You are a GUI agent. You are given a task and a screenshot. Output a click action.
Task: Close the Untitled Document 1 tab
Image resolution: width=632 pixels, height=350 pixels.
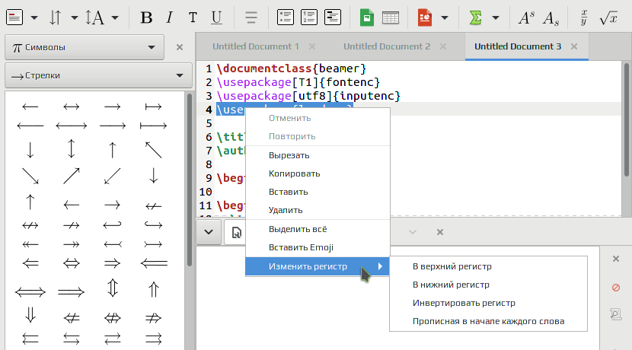tap(312, 46)
